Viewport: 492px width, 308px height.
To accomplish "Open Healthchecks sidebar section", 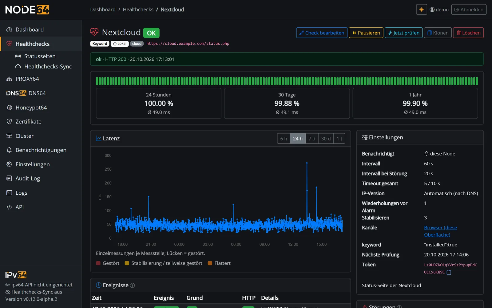I will point(41,44).
